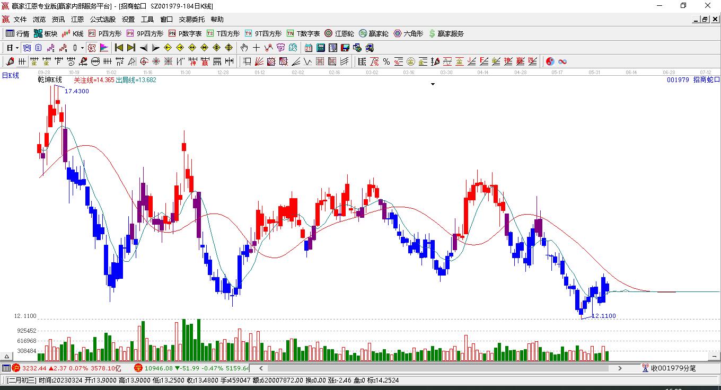721x390 pixels.
Task: Open the 文件 menu
Action: 20,19
